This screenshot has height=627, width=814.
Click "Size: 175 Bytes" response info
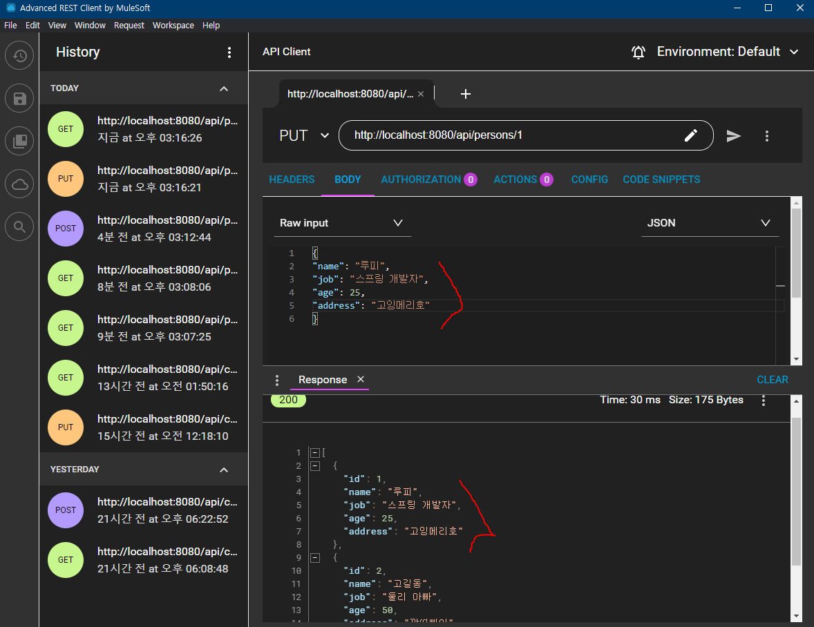[x=706, y=400]
